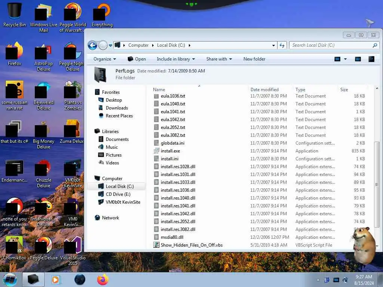
Task: Toggle the preview pane icon
Action: click(358, 59)
